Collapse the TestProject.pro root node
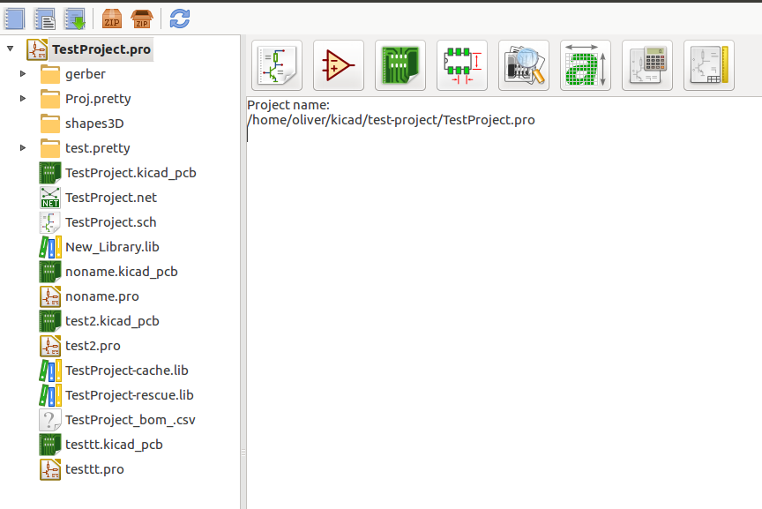This screenshot has height=509, width=762. click(x=11, y=49)
